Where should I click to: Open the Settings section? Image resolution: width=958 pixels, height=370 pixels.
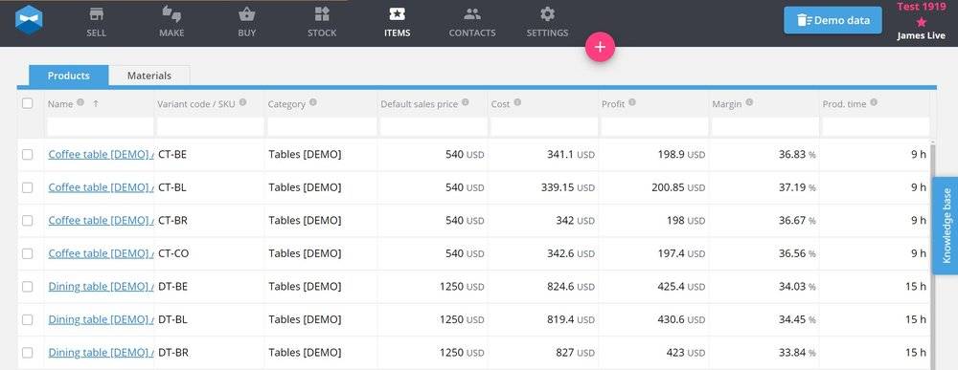point(547,23)
